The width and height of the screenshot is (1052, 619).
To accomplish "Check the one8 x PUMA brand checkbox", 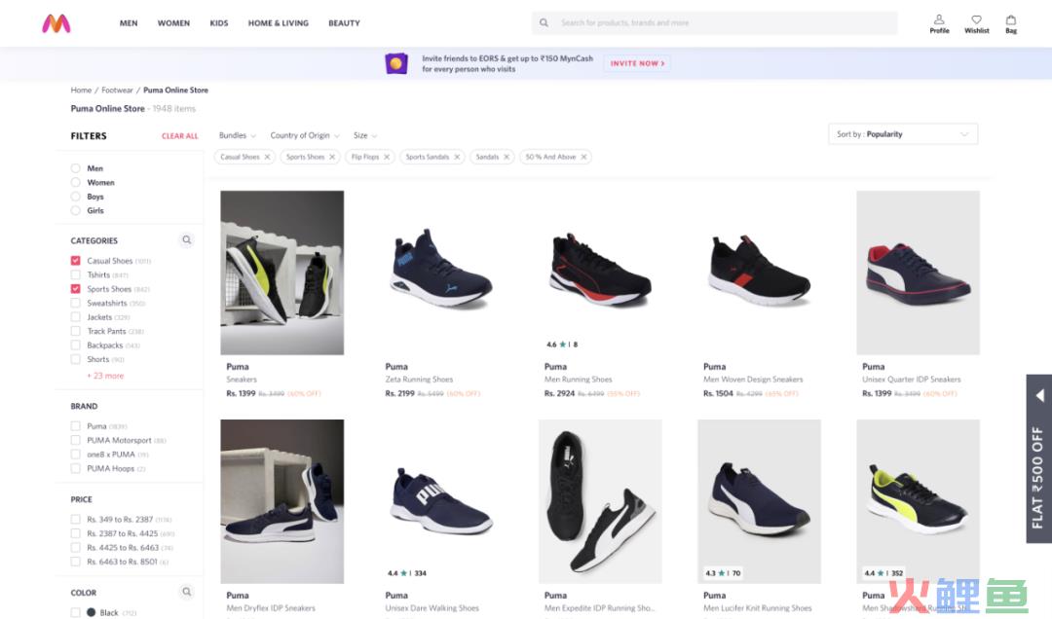I will [76, 455].
